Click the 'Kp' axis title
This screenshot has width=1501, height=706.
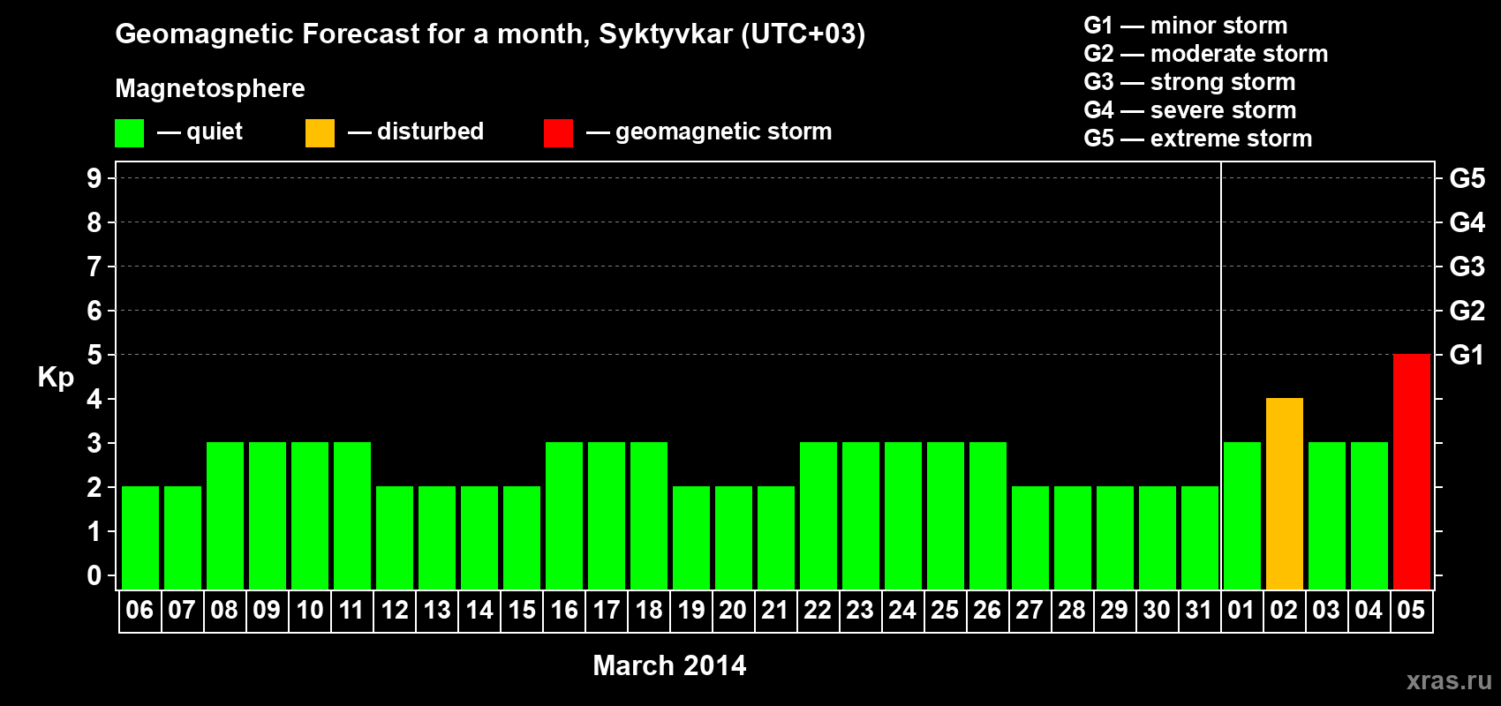coord(56,378)
